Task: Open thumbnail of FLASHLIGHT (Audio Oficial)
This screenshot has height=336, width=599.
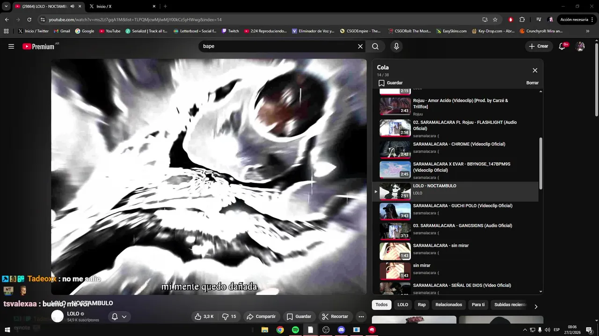Action: [395, 128]
